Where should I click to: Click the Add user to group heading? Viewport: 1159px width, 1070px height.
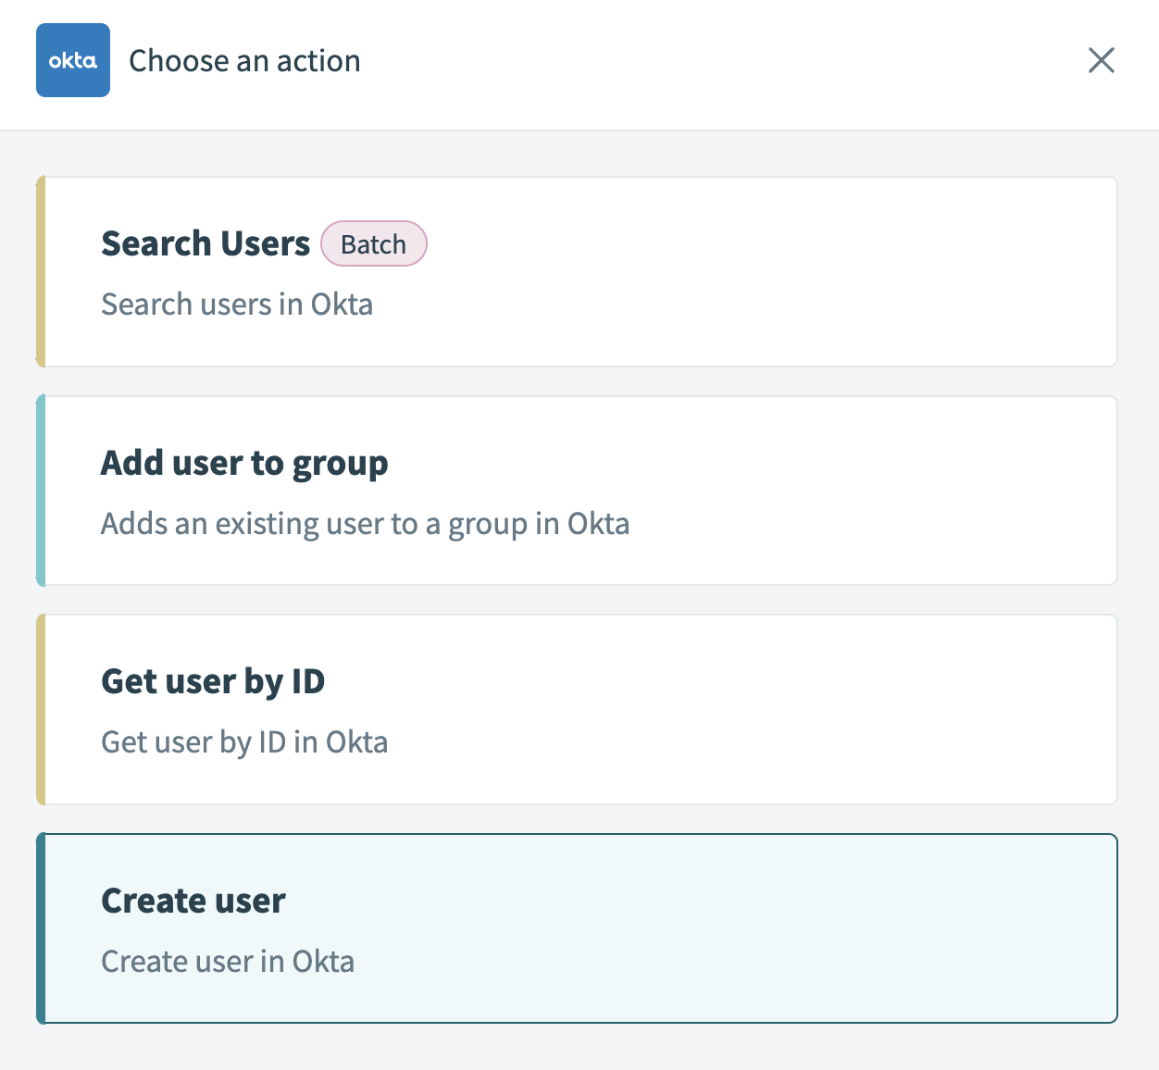[243, 463]
